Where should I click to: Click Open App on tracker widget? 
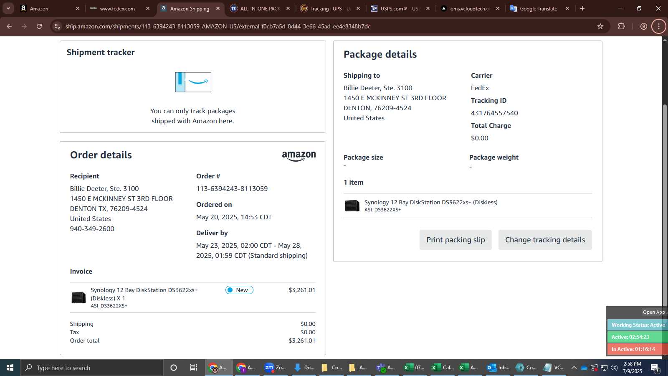point(654,312)
